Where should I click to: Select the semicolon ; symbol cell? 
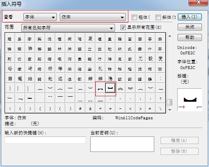pyautogui.click(x=140, y=98)
